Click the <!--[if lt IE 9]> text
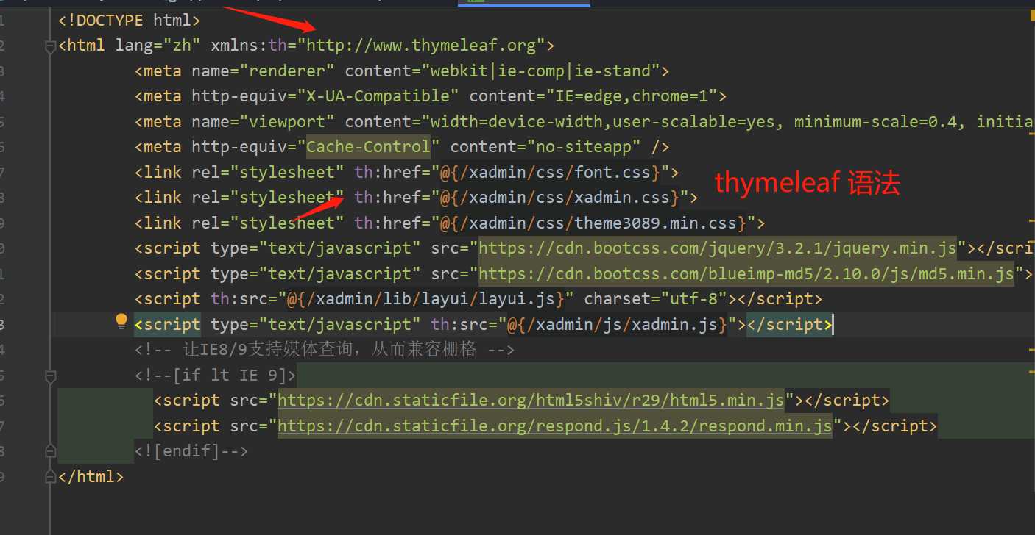The height and width of the screenshot is (535, 1035). tap(215, 376)
